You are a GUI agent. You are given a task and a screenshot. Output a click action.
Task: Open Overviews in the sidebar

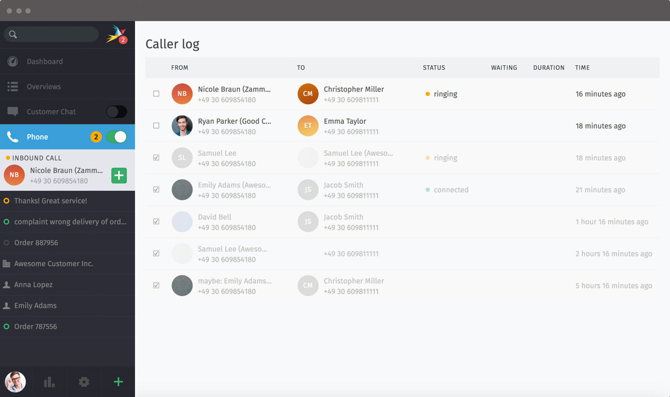click(x=68, y=86)
